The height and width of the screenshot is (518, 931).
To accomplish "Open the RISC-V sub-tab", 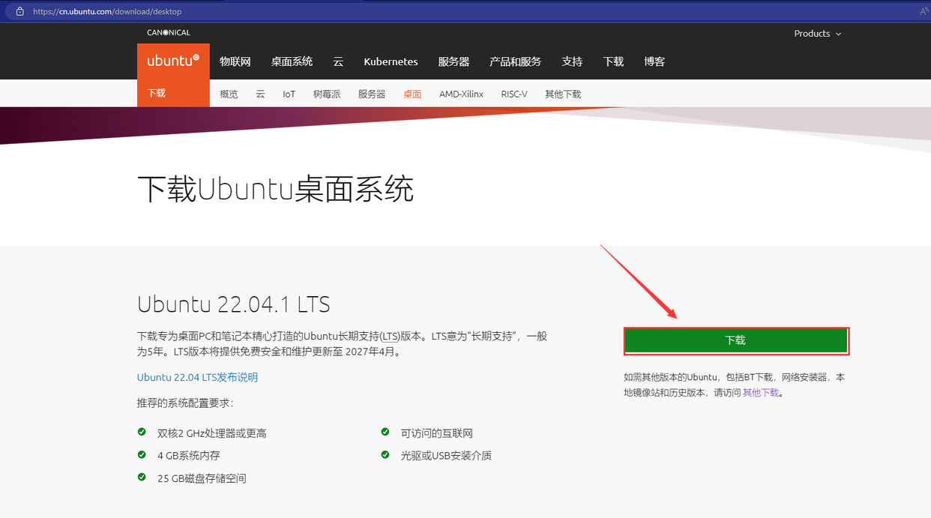I will 514,94.
